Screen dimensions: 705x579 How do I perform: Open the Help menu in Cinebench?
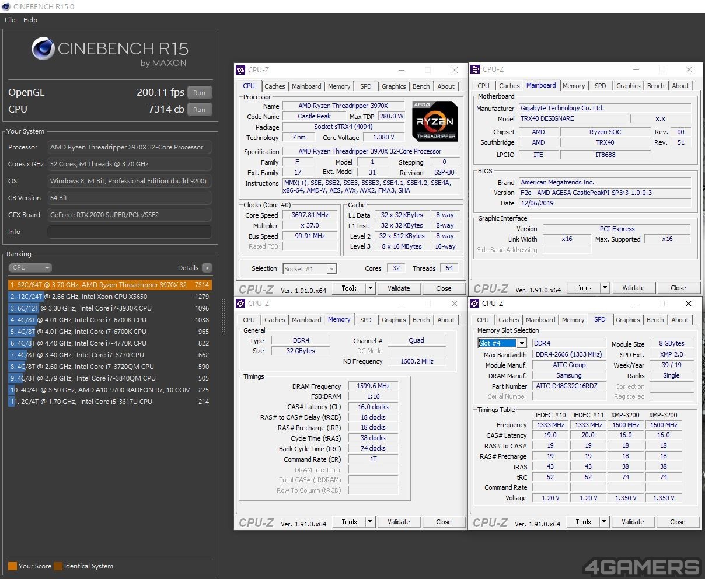[30, 20]
